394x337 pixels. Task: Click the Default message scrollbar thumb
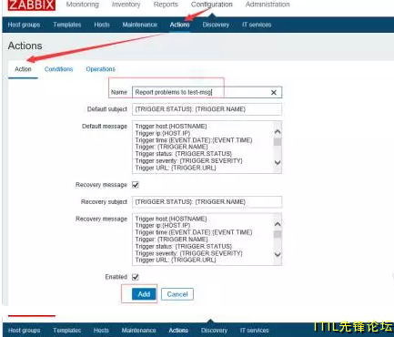(x=278, y=142)
